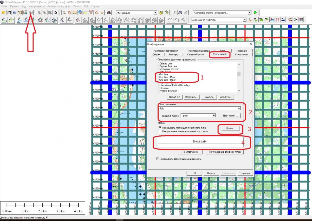Click the Open Data File folder icon
This screenshot has height=221, width=312.
[4, 12]
